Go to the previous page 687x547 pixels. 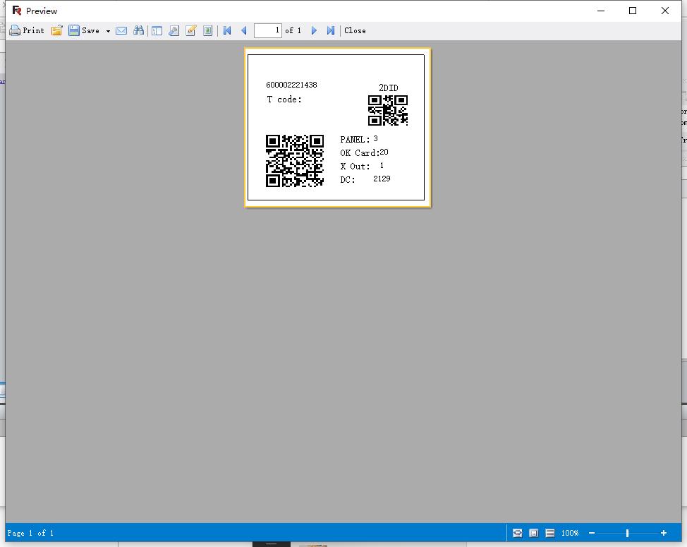[244, 30]
